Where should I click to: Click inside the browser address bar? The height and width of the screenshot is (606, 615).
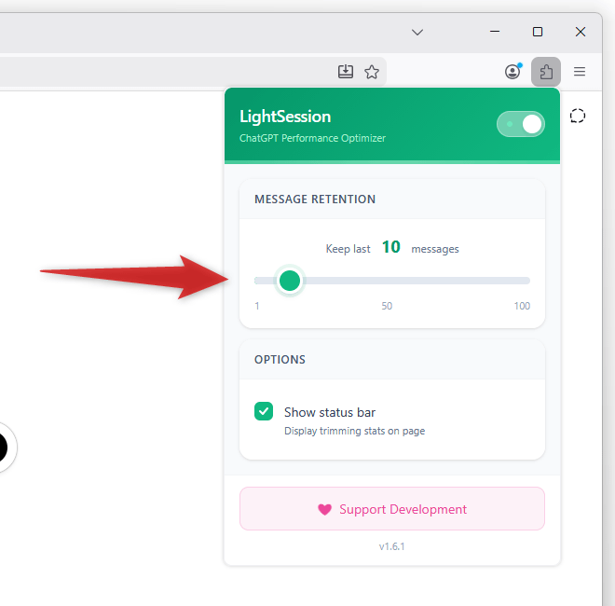click(168, 72)
